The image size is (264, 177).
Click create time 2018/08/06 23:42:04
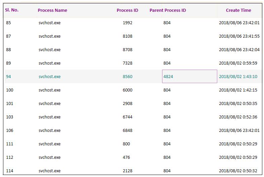point(239,50)
